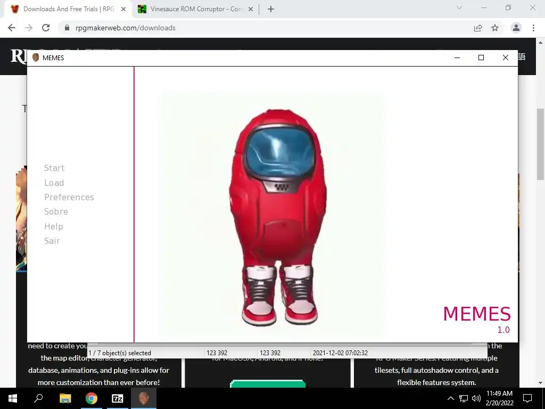Open Chrome tab search chevron

[x=459, y=7]
